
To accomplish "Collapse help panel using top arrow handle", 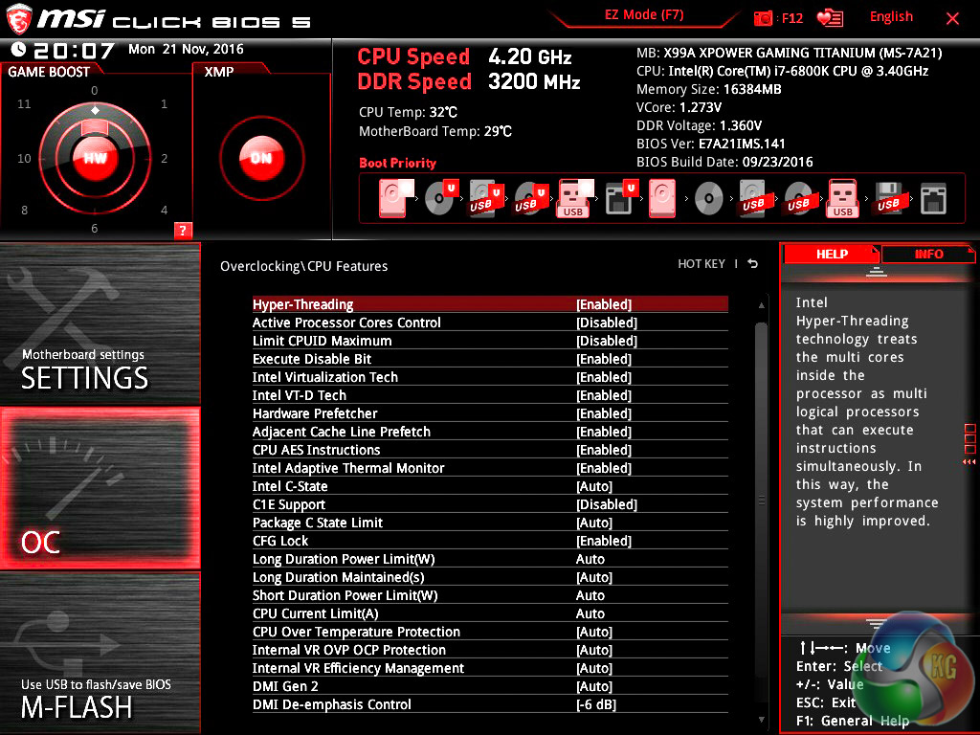I will 877,272.
